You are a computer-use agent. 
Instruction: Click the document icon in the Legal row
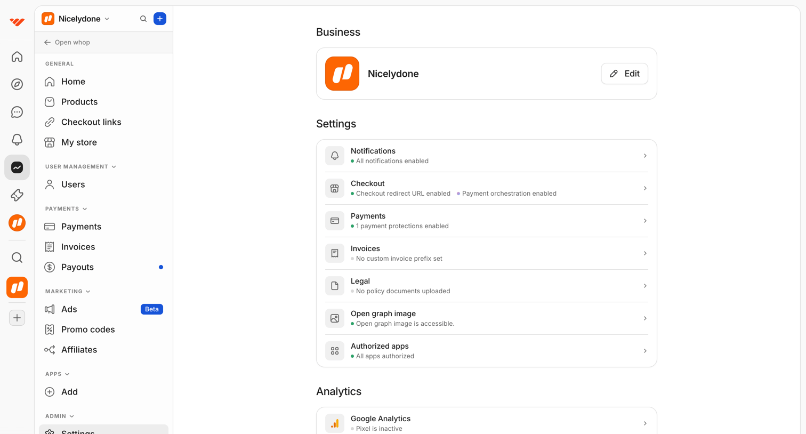pyautogui.click(x=335, y=286)
